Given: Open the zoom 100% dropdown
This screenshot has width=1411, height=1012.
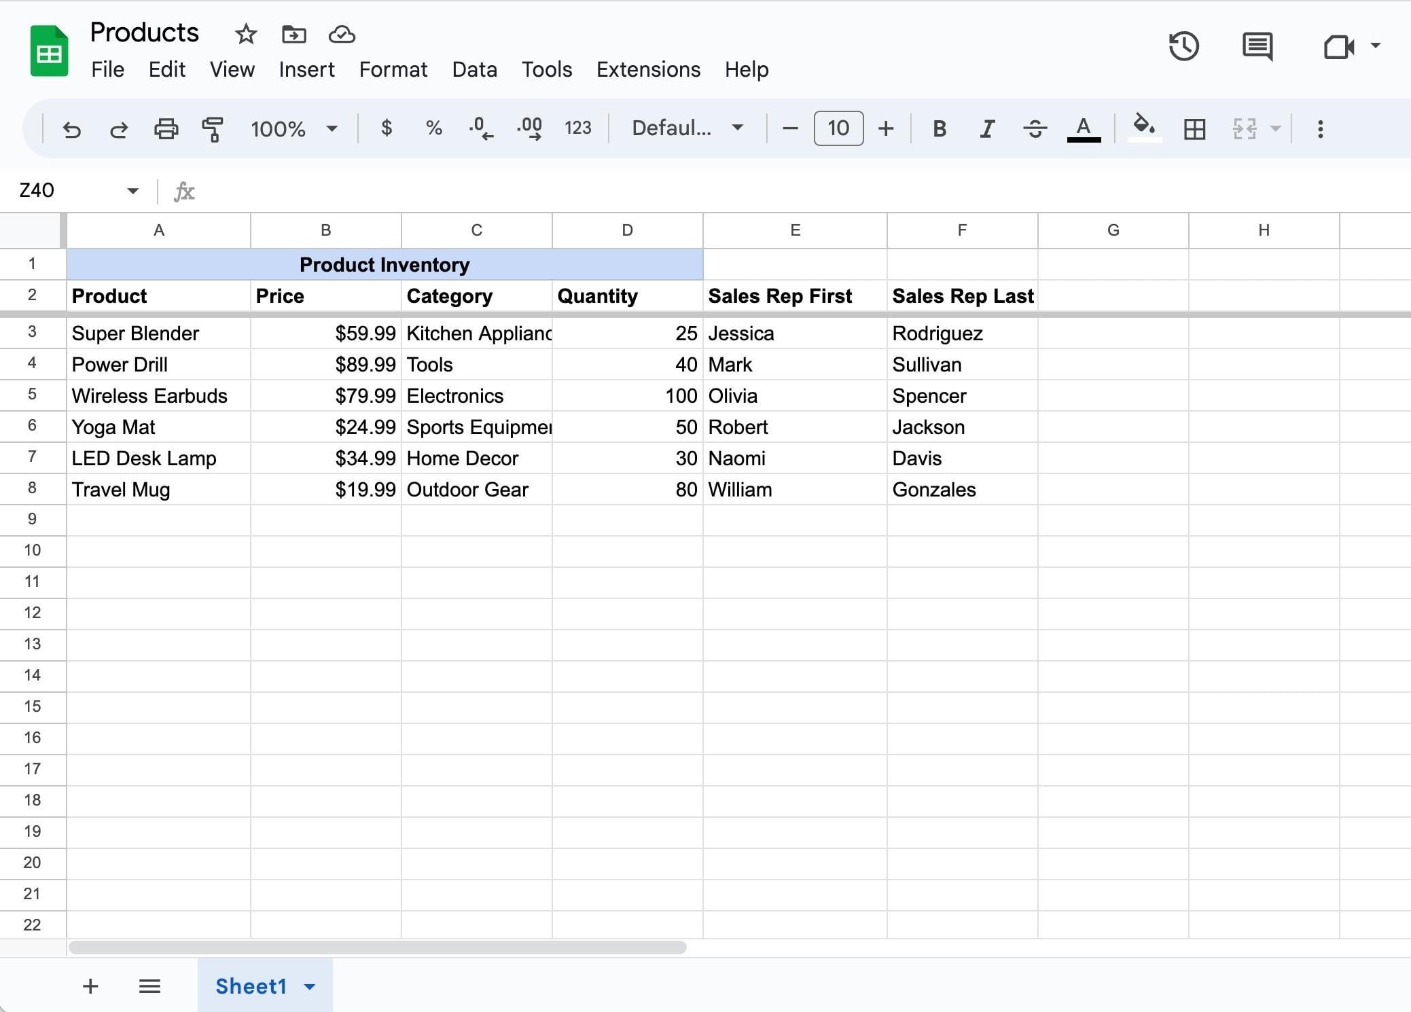Looking at the screenshot, I should click(x=294, y=128).
